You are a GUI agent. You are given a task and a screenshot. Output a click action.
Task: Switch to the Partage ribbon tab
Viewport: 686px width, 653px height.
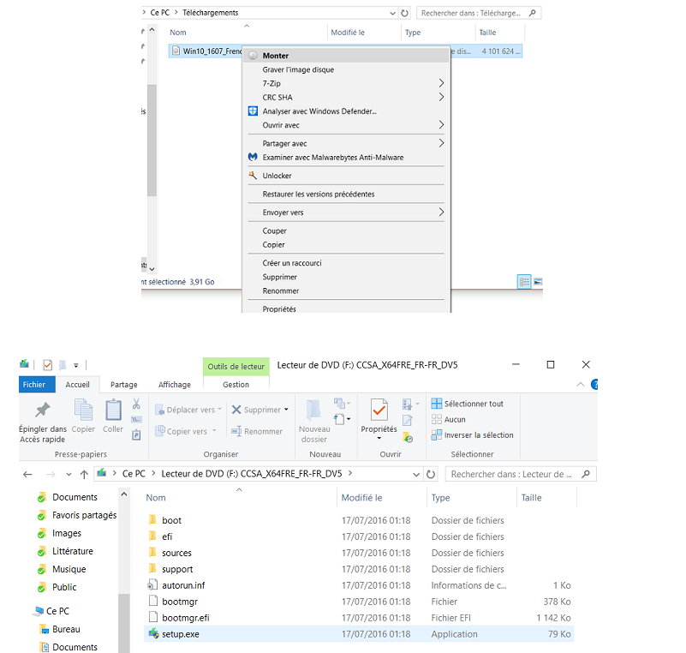124,384
